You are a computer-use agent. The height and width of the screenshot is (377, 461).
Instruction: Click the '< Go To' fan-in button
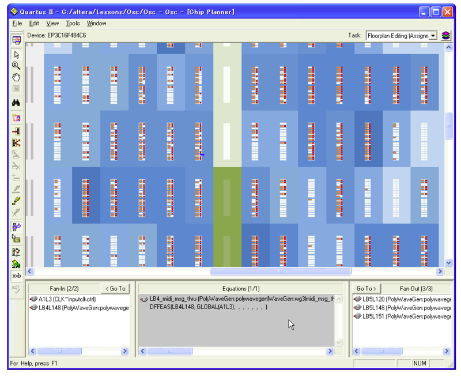click(x=115, y=288)
